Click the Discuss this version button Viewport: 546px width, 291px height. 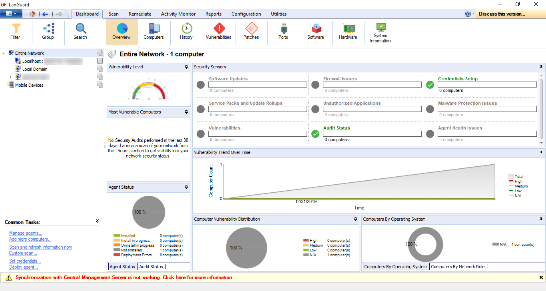point(511,14)
